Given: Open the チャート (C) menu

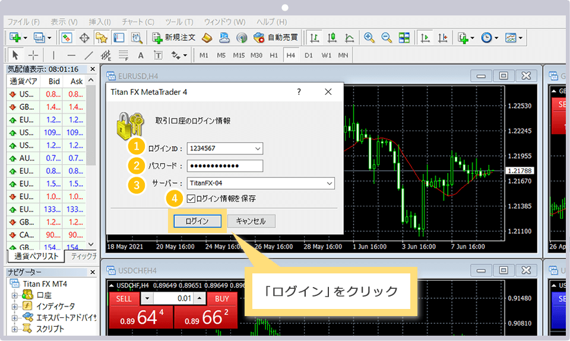Looking at the screenshot, I should tap(138, 22).
